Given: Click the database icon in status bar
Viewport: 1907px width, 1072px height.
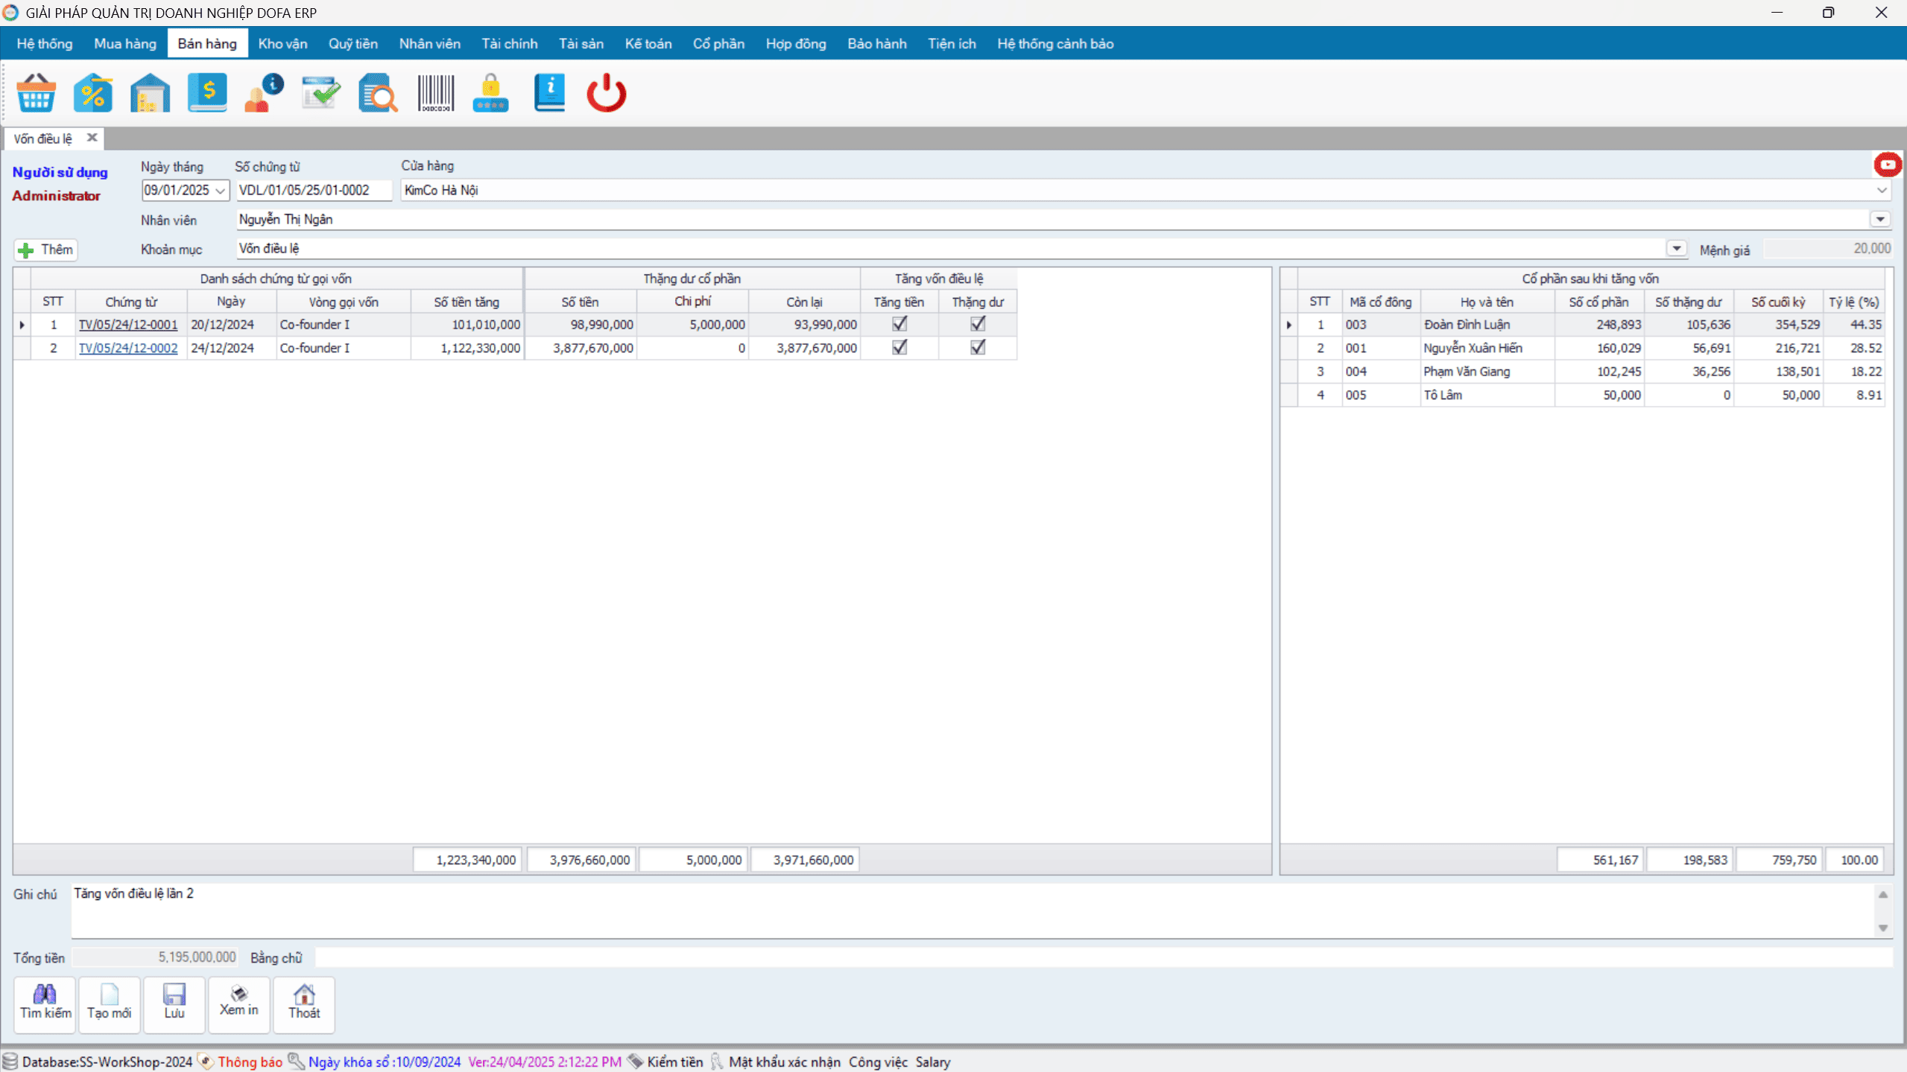Looking at the screenshot, I should click(10, 1062).
